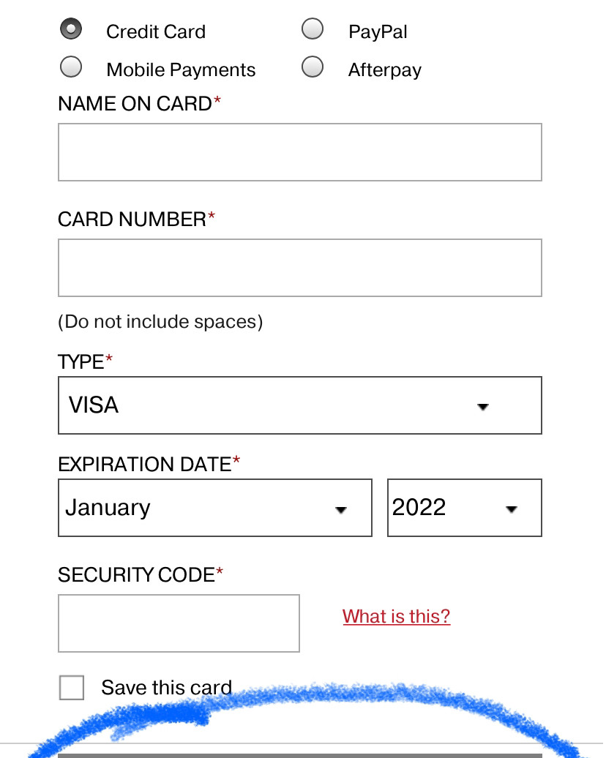Select the Mobile Payments radio button

(x=70, y=67)
